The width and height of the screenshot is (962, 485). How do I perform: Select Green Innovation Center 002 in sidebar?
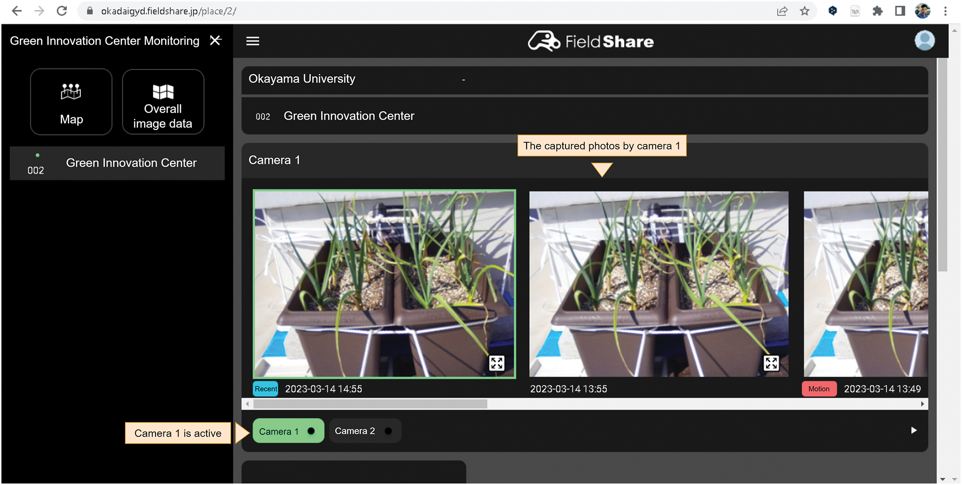pyautogui.click(x=117, y=163)
